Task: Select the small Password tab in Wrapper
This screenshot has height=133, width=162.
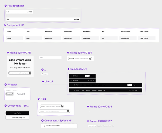Action: point(15,90)
